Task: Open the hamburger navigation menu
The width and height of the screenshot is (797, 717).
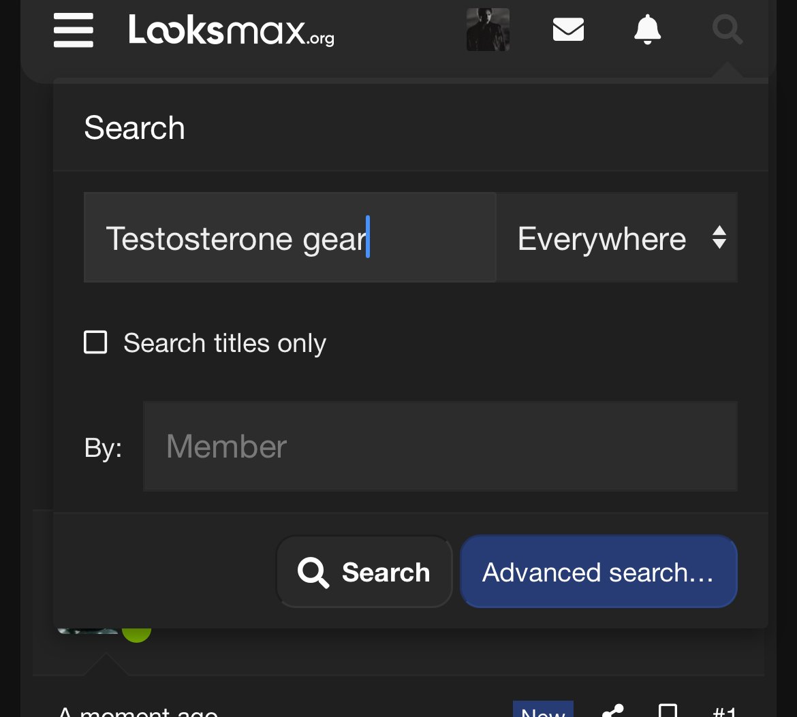Action: pyautogui.click(x=74, y=31)
